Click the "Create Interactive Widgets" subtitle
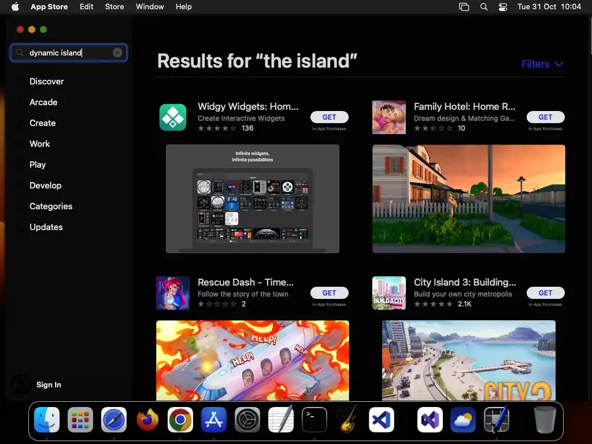Viewport: 592px width, 444px height. pyautogui.click(x=241, y=118)
